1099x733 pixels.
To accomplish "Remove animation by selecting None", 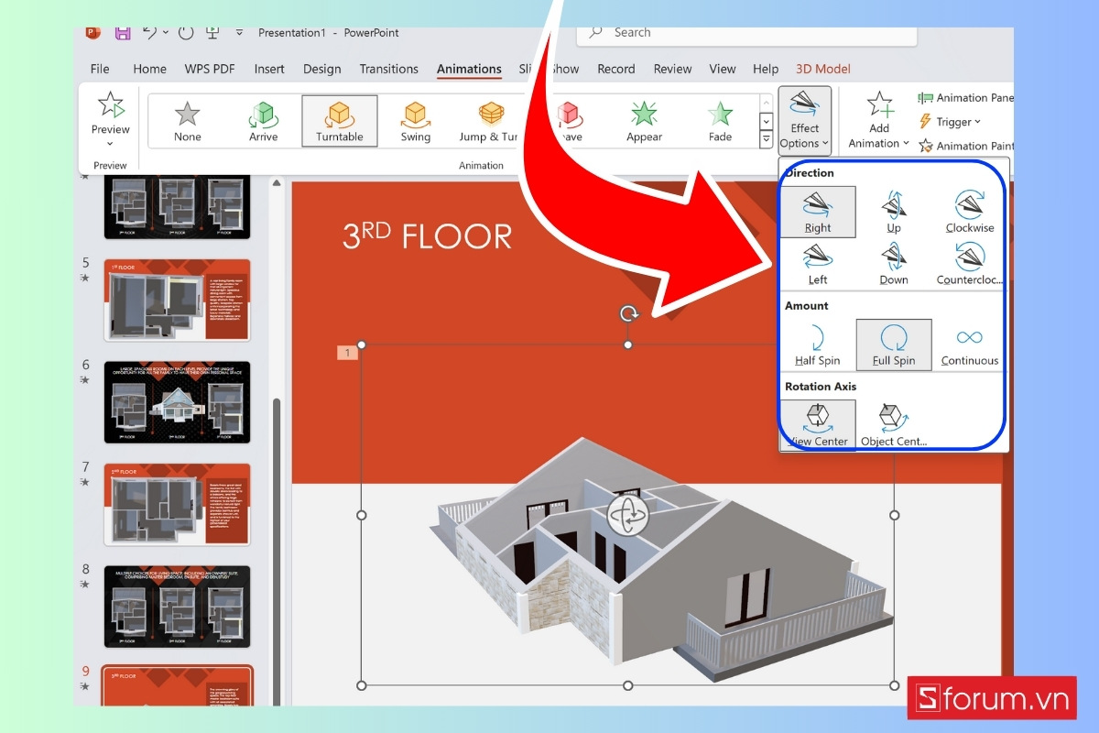I will coord(187,120).
